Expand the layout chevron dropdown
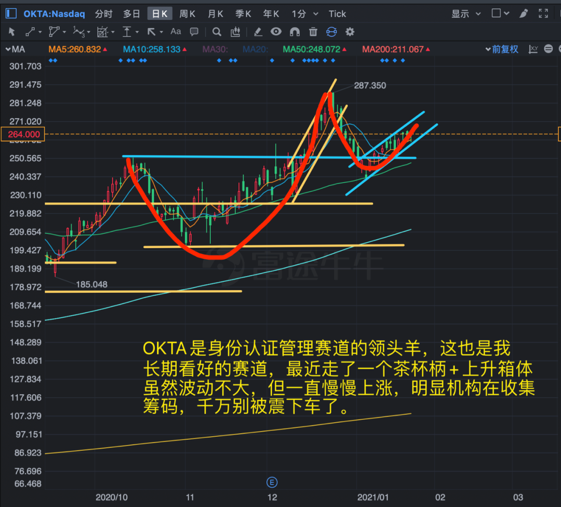 pyautogui.click(x=506, y=14)
